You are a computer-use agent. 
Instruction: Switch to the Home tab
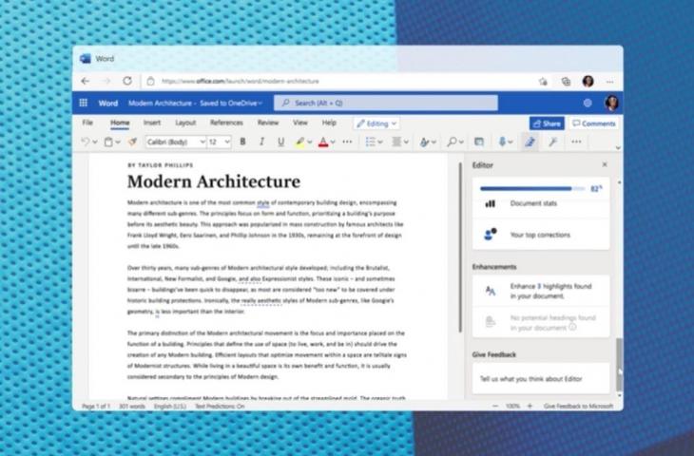click(x=120, y=123)
